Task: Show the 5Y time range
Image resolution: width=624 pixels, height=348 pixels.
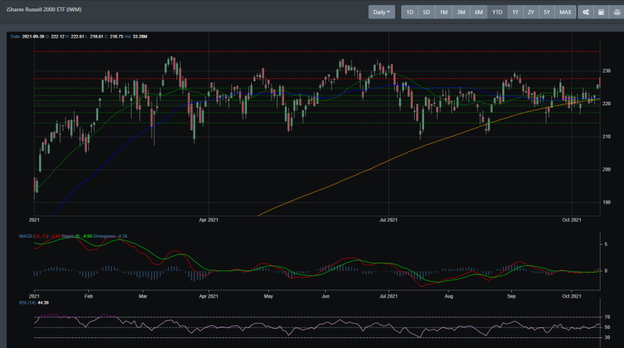Action: (x=546, y=12)
